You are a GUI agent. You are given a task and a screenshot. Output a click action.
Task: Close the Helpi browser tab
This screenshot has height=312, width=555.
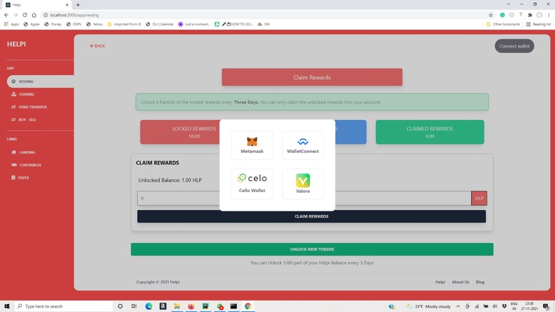(67, 5)
